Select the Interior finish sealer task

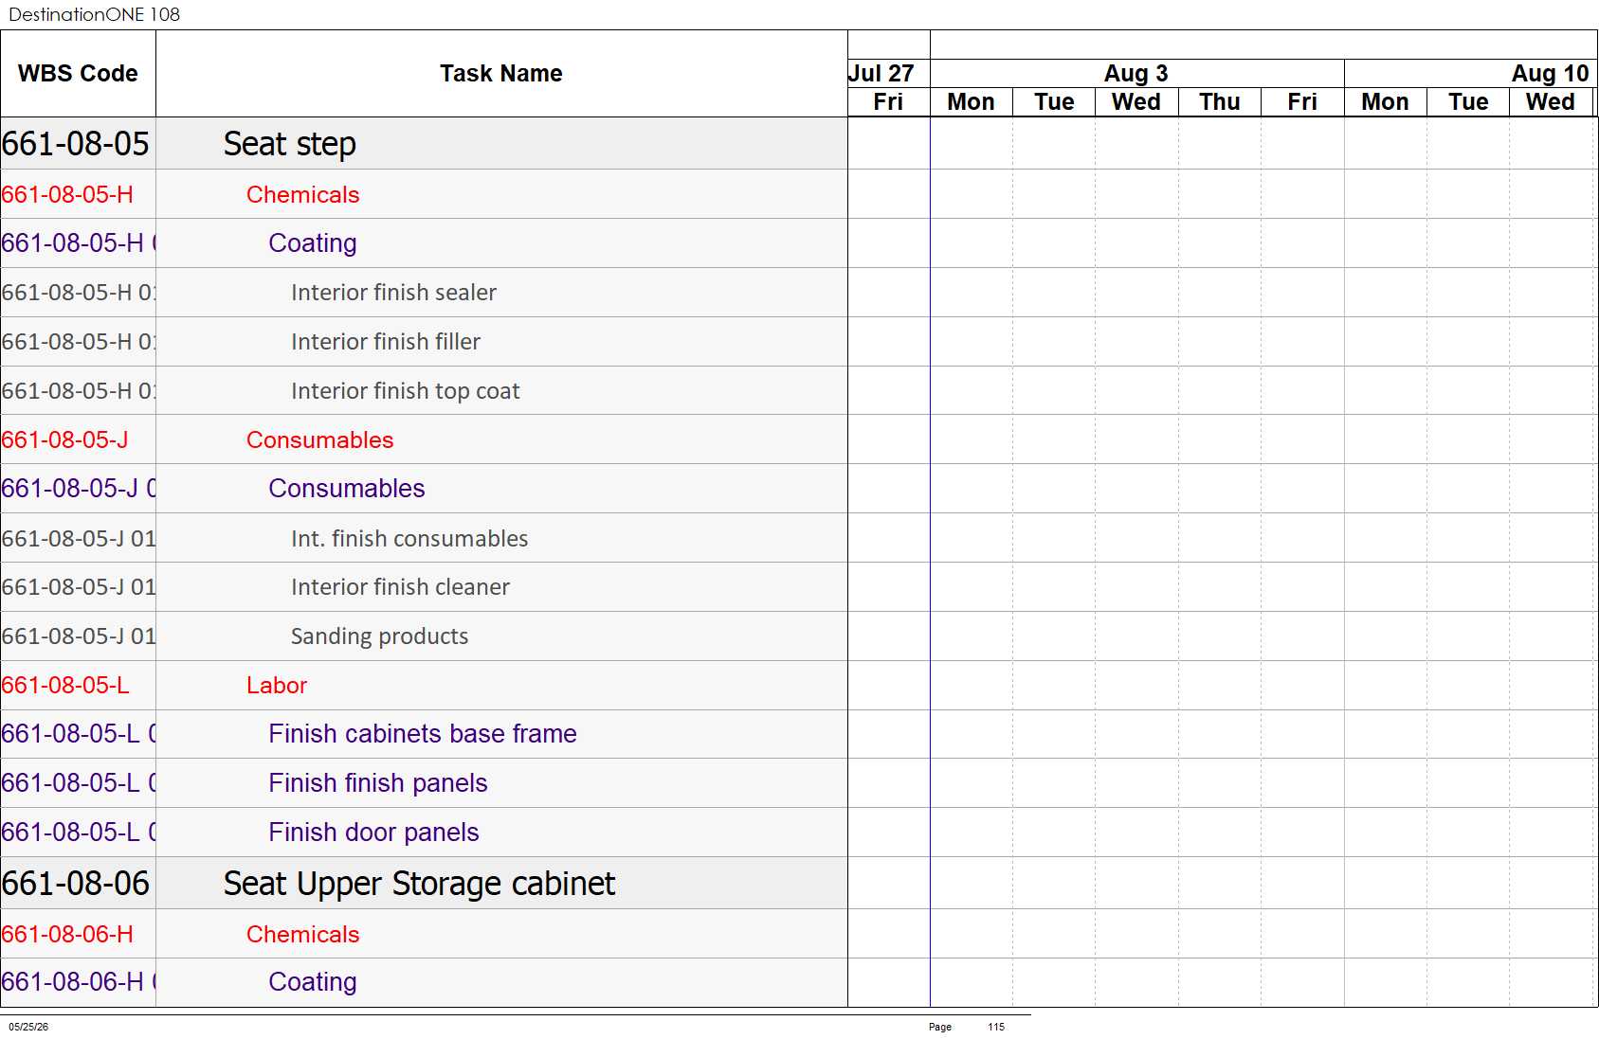pyautogui.click(x=393, y=293)
